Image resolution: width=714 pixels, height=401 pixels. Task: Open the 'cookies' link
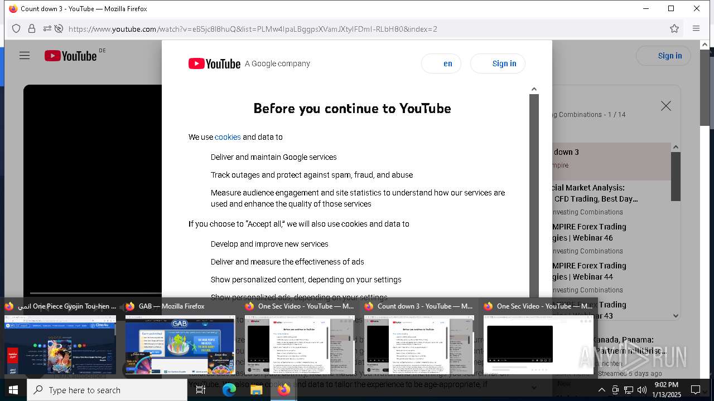pos(228,137)
